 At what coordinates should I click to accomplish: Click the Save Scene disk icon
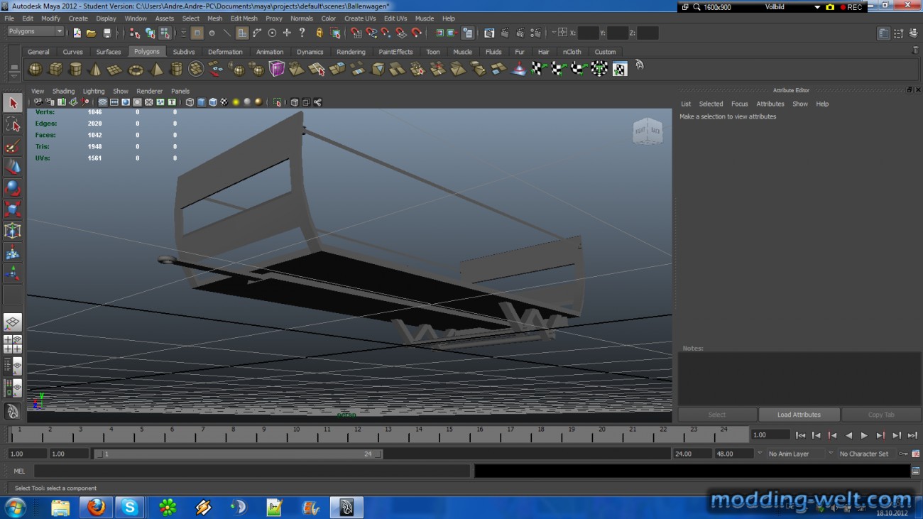click(107, 33)
